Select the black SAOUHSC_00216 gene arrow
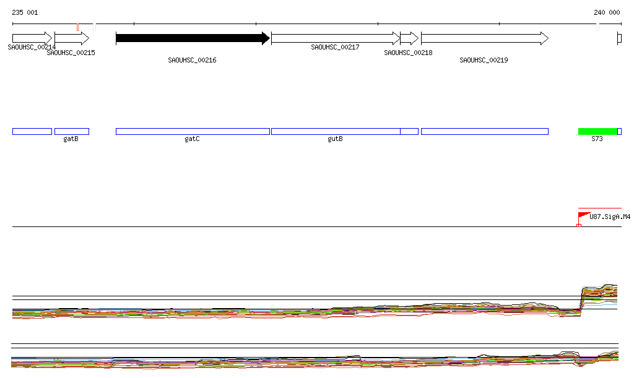This screenshot has height=378, width=634. [x=193, y=38]
